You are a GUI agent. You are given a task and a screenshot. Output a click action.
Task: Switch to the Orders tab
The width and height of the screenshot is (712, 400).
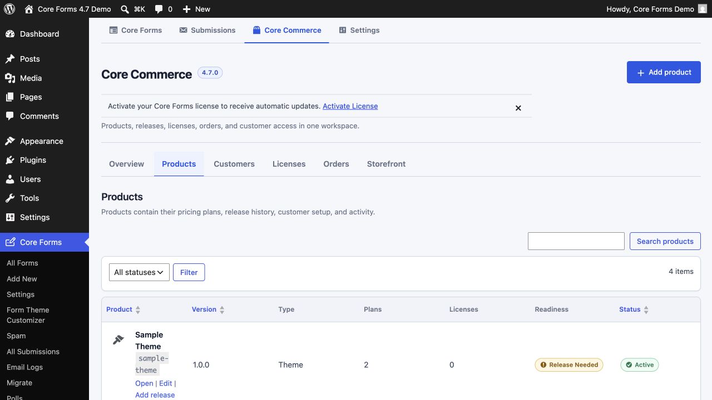336,164
